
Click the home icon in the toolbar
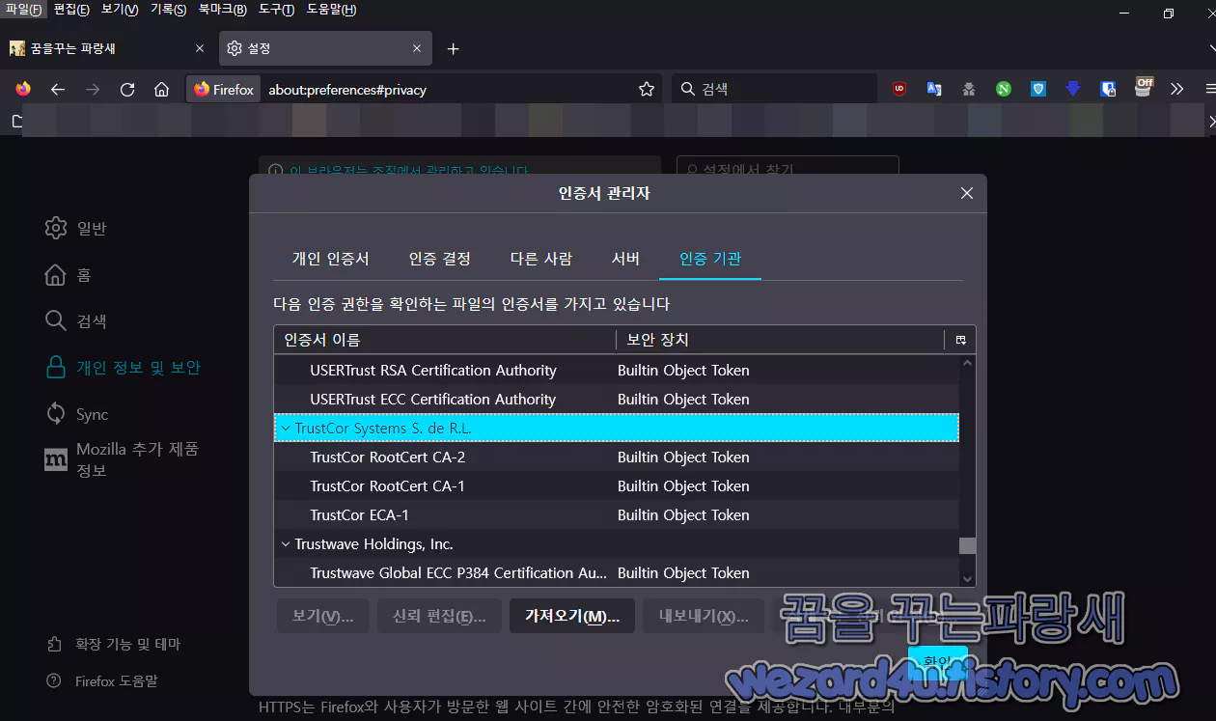[x=161, y=88]
